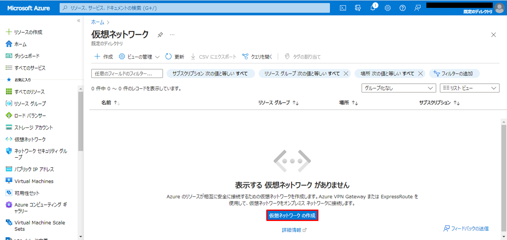The image size is (507, 240).
Task: Sort by リソース グループ column header
Action: (x=278, y=103)
